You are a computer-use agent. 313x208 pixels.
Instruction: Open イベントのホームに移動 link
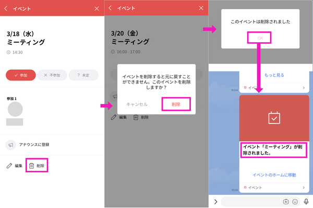click(274, 175)
